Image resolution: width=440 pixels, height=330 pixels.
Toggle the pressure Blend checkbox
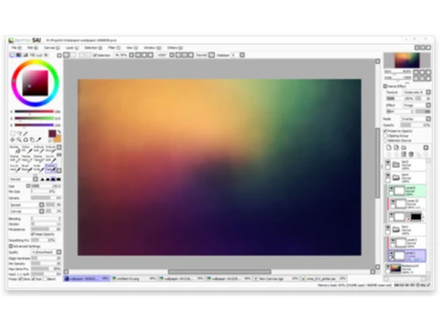click(45, 279)
